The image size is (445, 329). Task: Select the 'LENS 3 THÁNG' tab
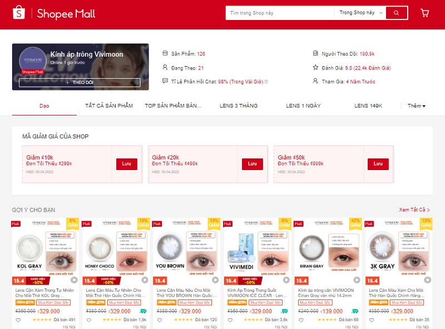[239, 106]
